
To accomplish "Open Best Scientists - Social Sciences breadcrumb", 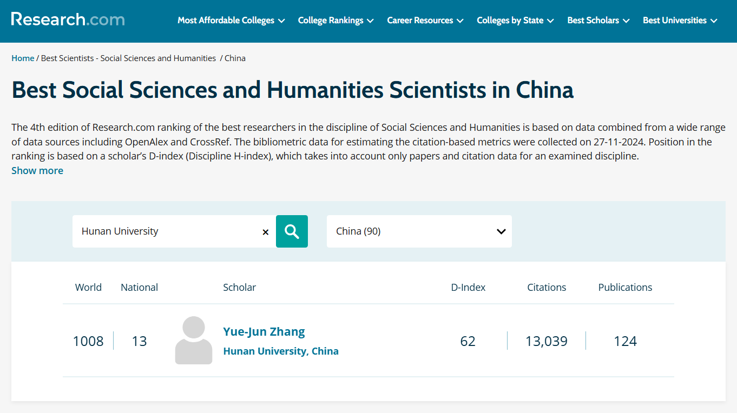I will click(x=128, y=58).
